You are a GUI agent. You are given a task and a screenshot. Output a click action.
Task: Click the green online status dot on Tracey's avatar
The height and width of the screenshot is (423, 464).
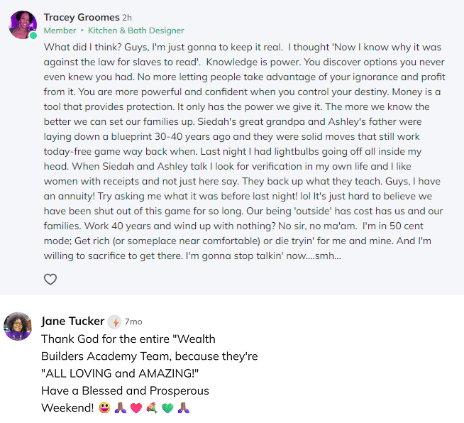[33, 35]
